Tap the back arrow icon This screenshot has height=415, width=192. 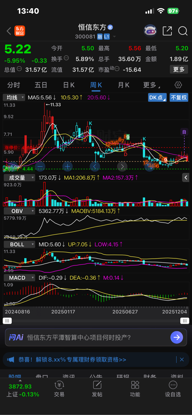tap(9, 31)
